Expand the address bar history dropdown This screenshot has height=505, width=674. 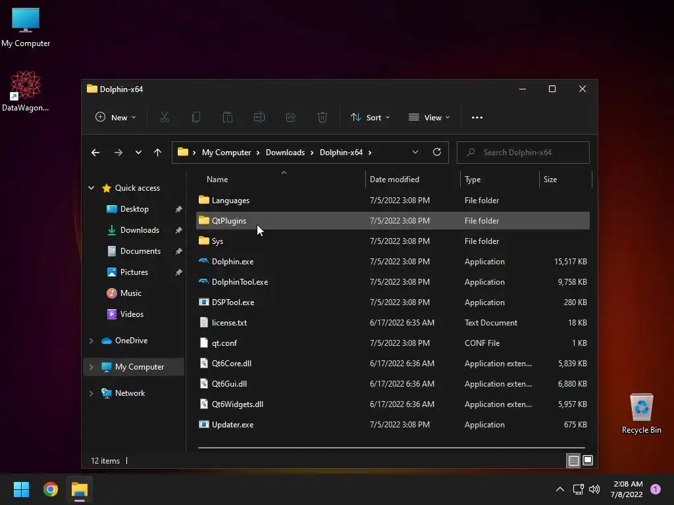pos(415,152)
